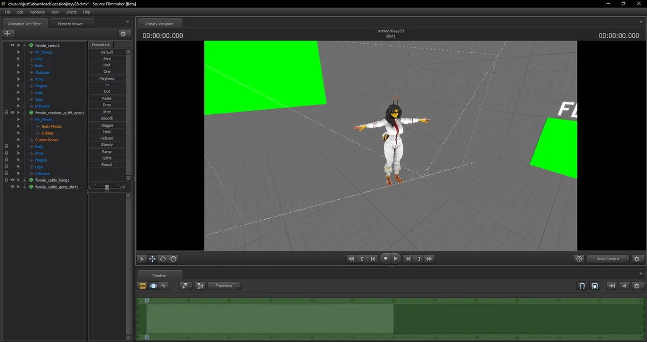
Task: Expand the female_cattle_gang_shirt1 node
Action: pos(25,187)
